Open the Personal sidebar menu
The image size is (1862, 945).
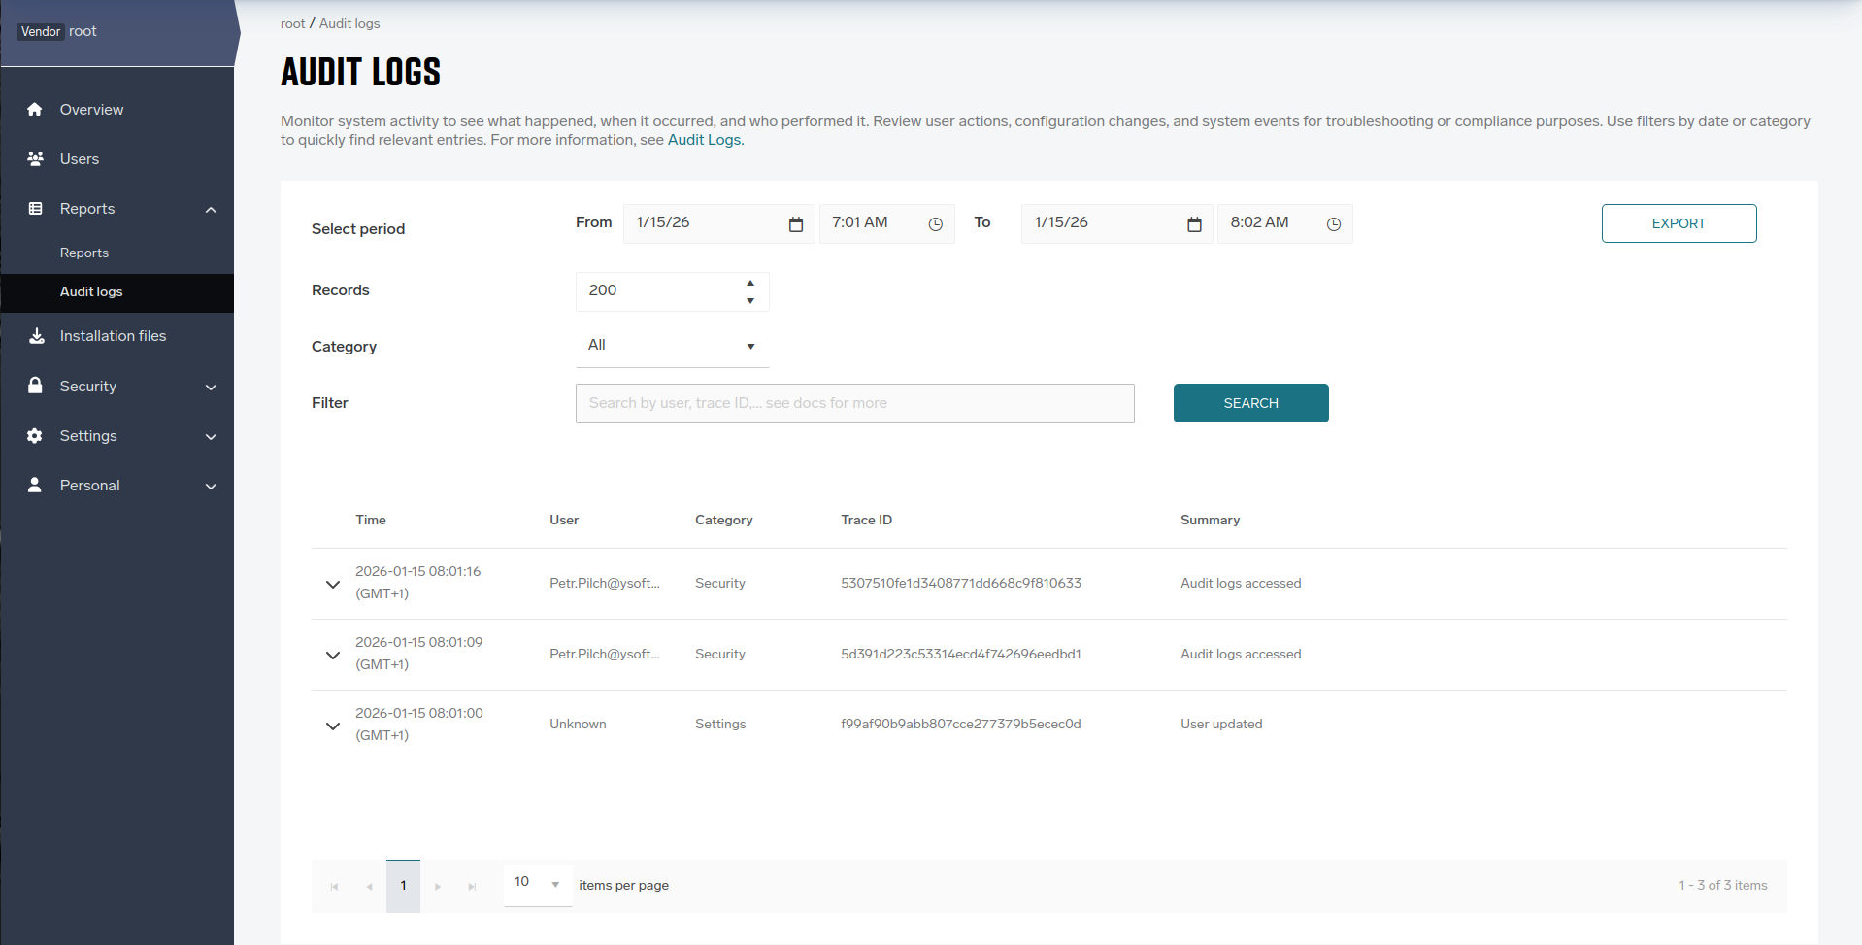pyautogui.click(x=211, y=487)
